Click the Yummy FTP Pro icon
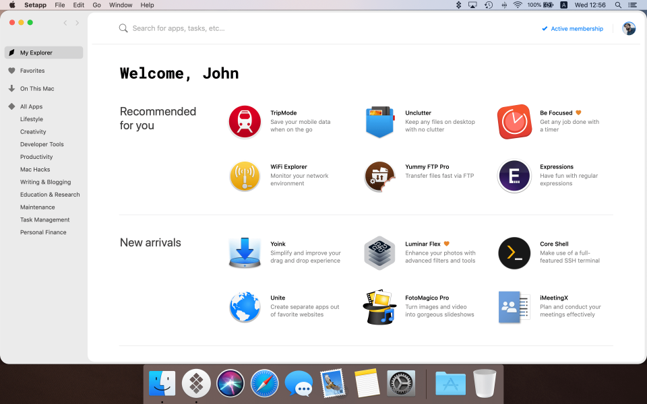The width and height of the screenshot is (647, 404). pos(379,175)
